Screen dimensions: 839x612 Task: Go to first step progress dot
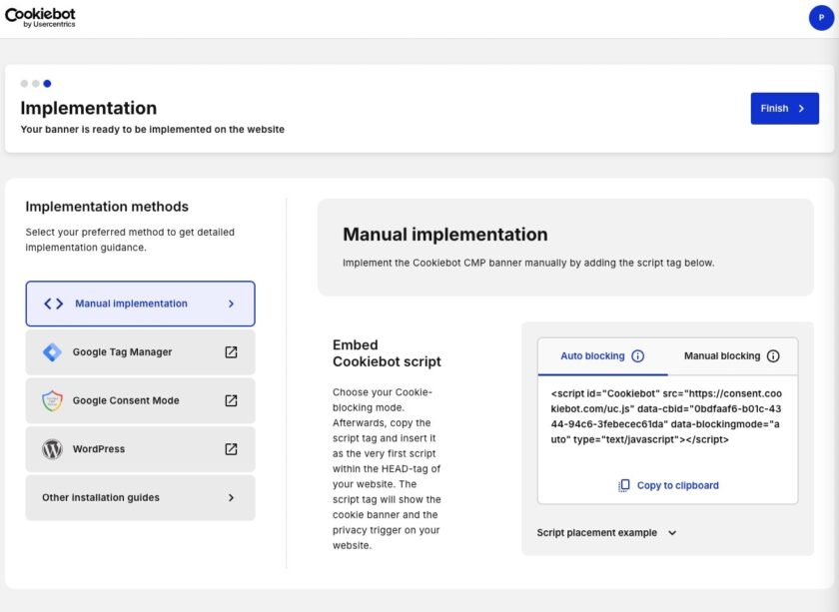(x=24, y=84)
